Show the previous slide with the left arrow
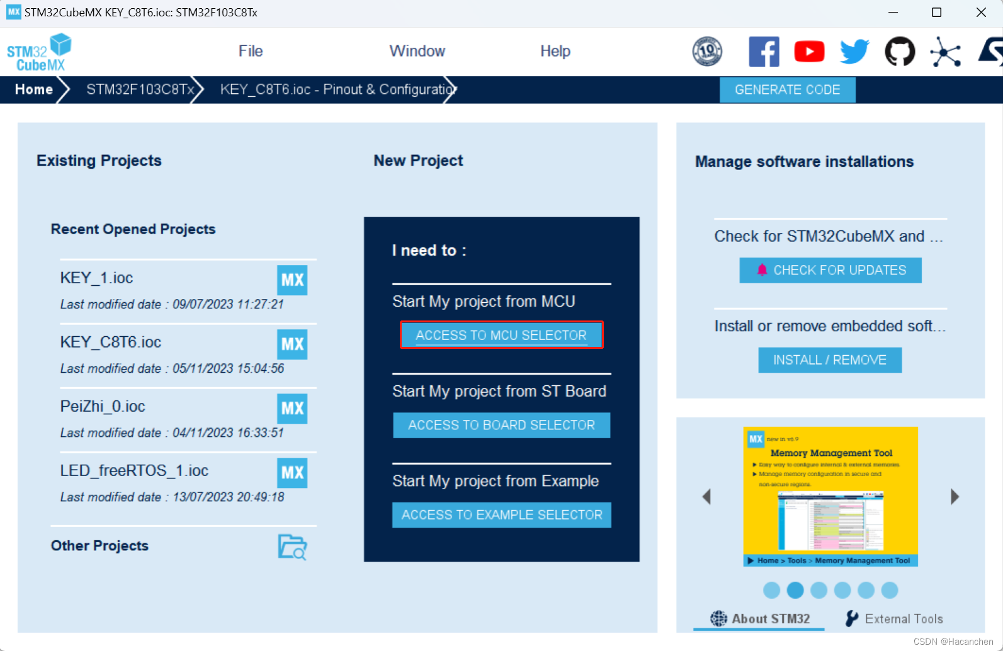The width and height of the screenshot is (1003, 651). tap(706, 497)
